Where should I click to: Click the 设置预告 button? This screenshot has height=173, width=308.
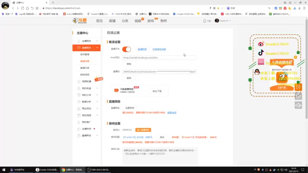130,108
